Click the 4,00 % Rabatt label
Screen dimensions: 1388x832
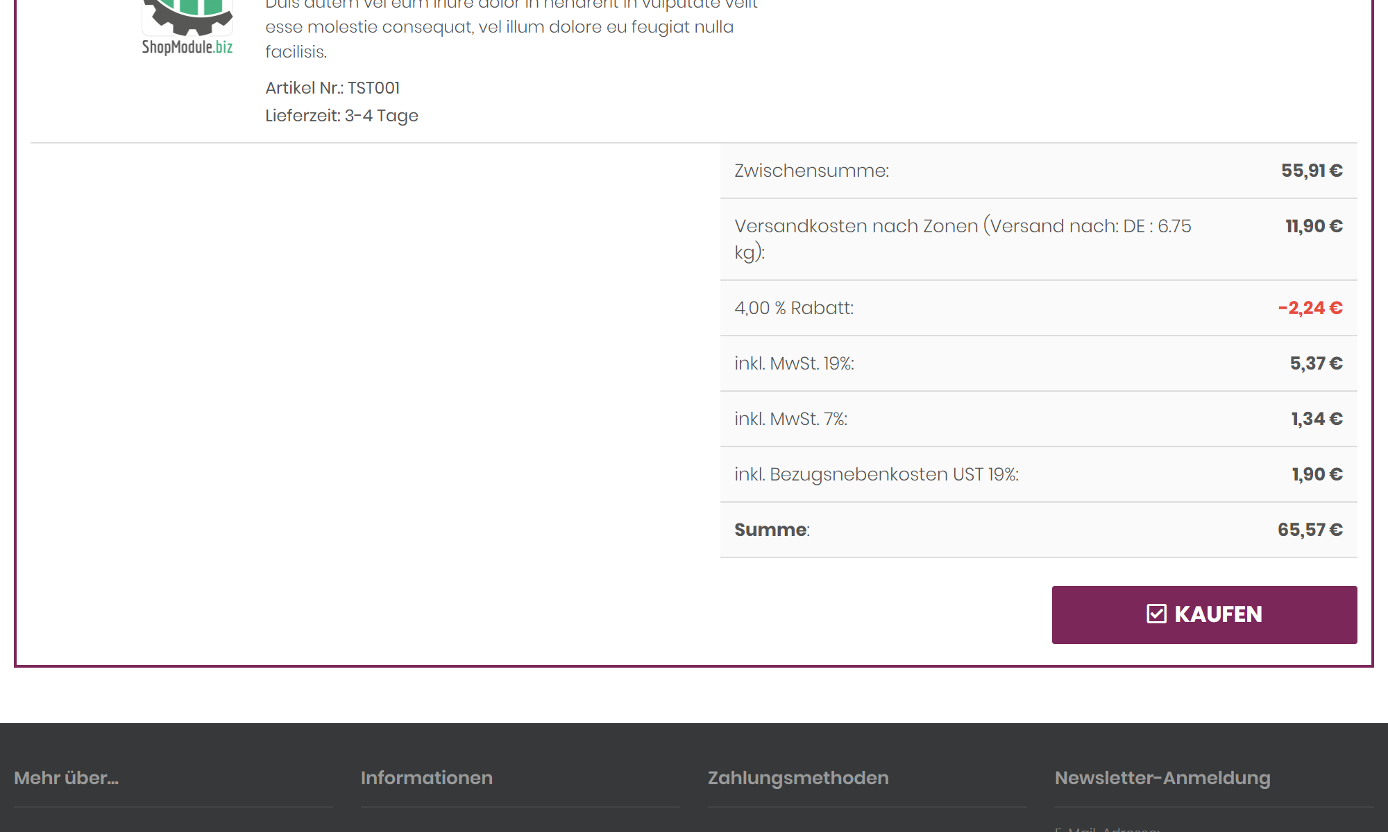tap(794, 308)
